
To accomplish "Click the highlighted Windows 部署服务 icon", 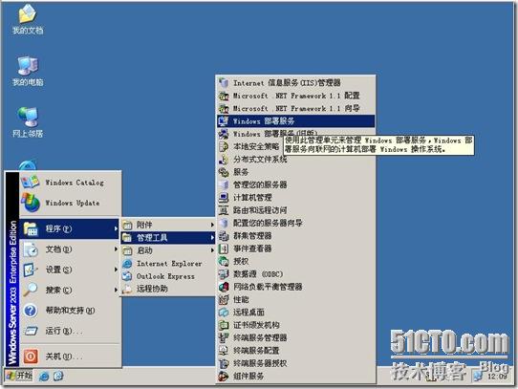I will point(224,121).
